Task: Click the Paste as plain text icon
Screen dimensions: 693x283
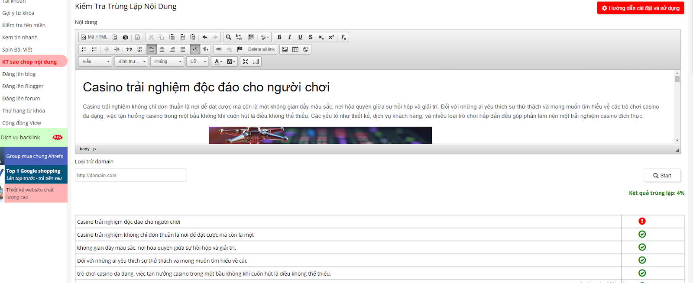Action: click(182, 37)
